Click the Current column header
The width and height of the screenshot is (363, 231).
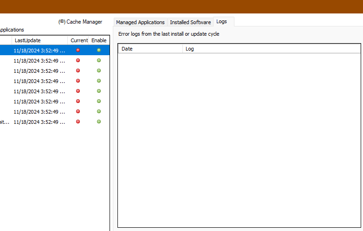click(79, 40)
